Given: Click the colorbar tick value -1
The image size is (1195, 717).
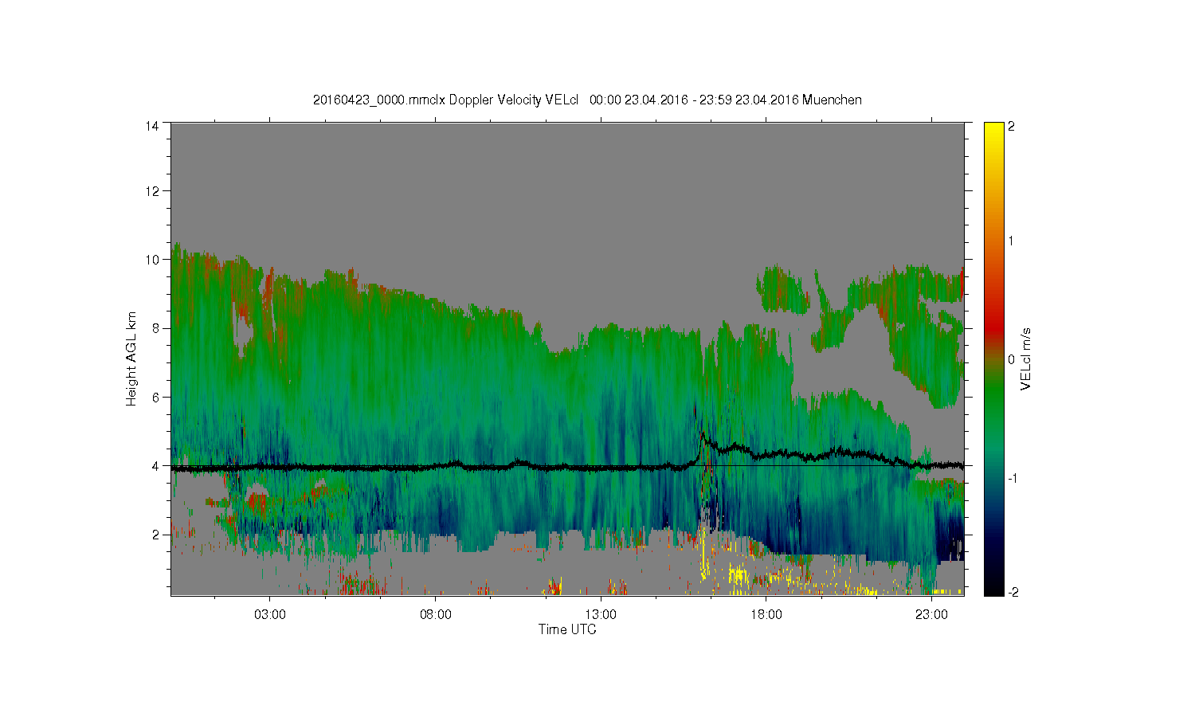Looking at the screenshot, I should 1011,478.
